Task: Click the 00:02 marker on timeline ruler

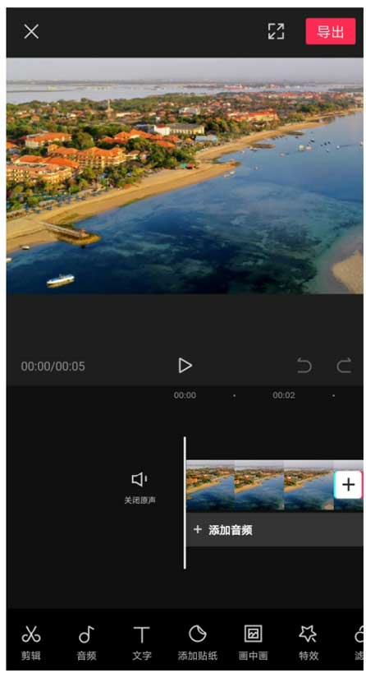Action: point(284,395)
